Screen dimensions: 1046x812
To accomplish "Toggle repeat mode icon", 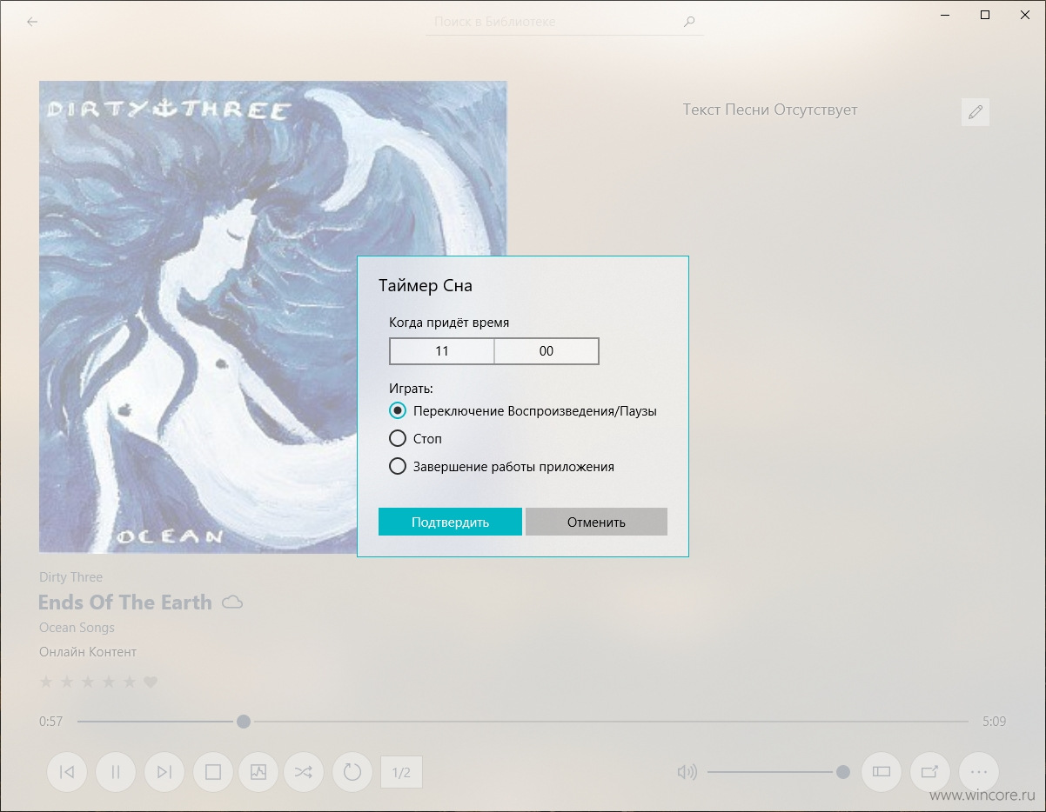I will (352, 771).
